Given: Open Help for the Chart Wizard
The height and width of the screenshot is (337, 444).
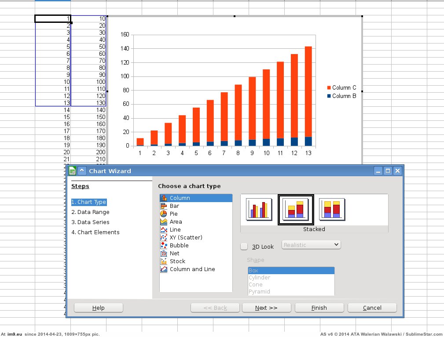Looking at the screenshot, I should [x=99, y=308].
